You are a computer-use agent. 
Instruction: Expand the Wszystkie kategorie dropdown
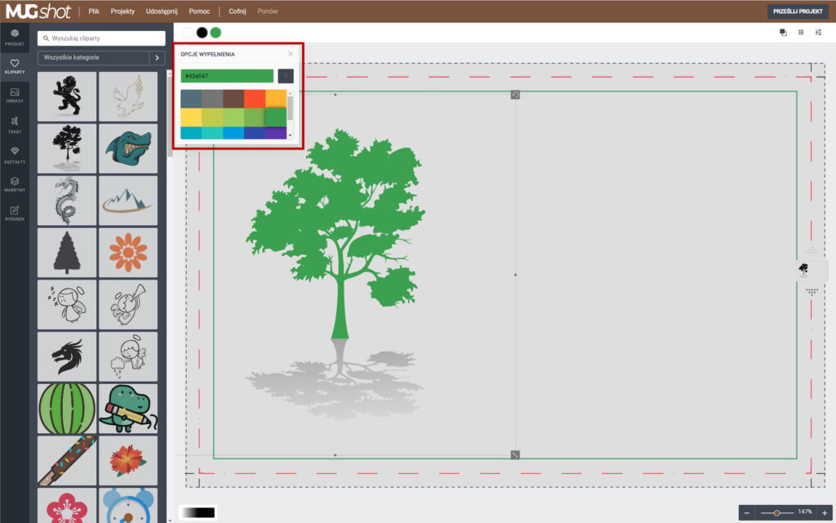[x=93, y=58]
